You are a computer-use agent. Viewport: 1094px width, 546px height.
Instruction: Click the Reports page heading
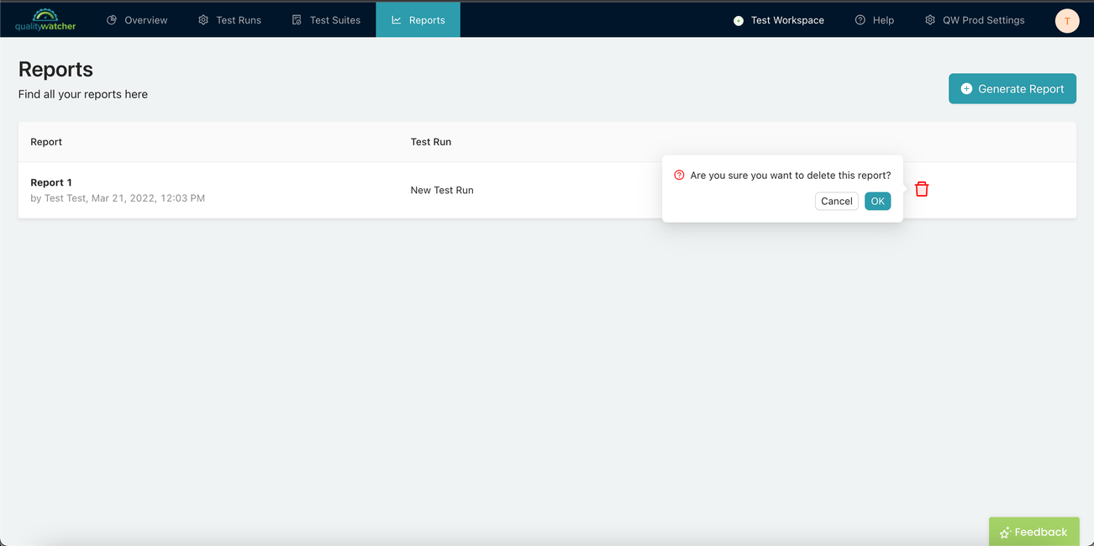point(55,70)
